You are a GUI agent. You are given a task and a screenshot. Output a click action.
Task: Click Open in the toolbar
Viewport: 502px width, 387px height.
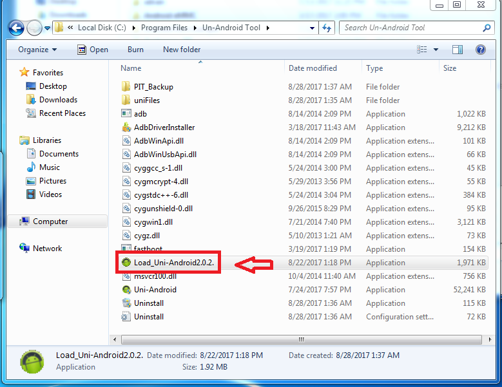point(93,50)
